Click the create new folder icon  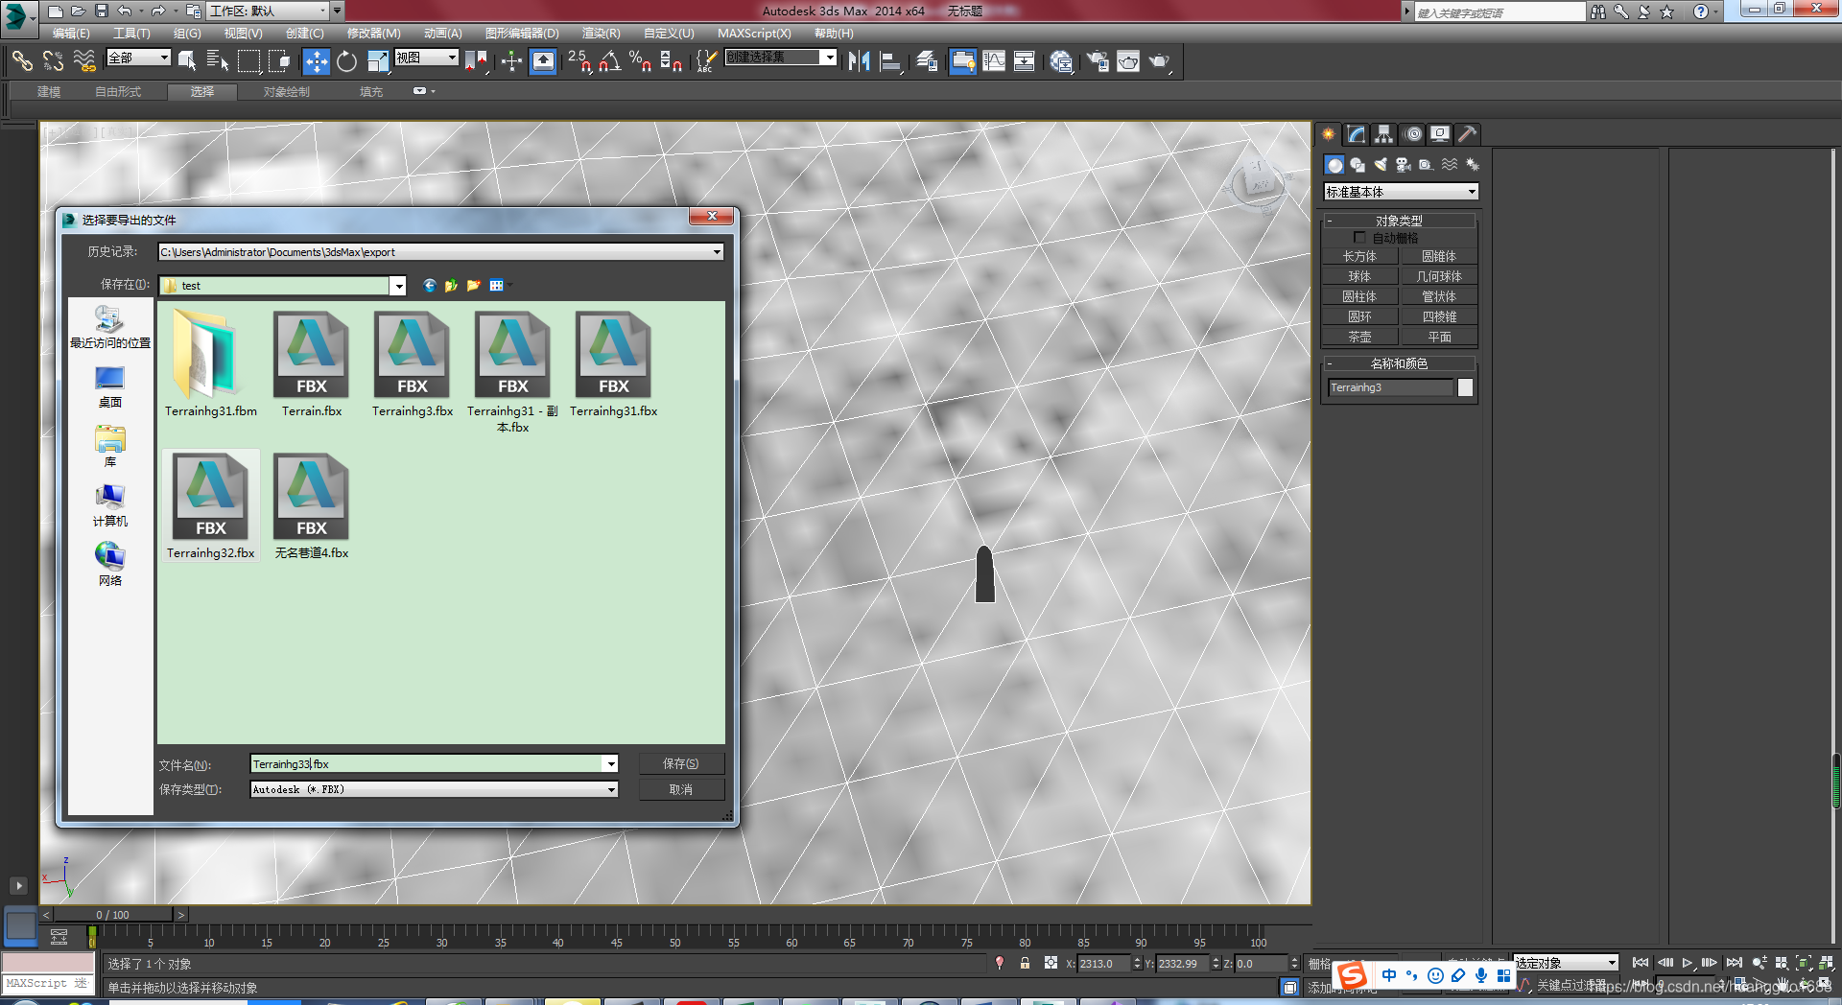473,286
